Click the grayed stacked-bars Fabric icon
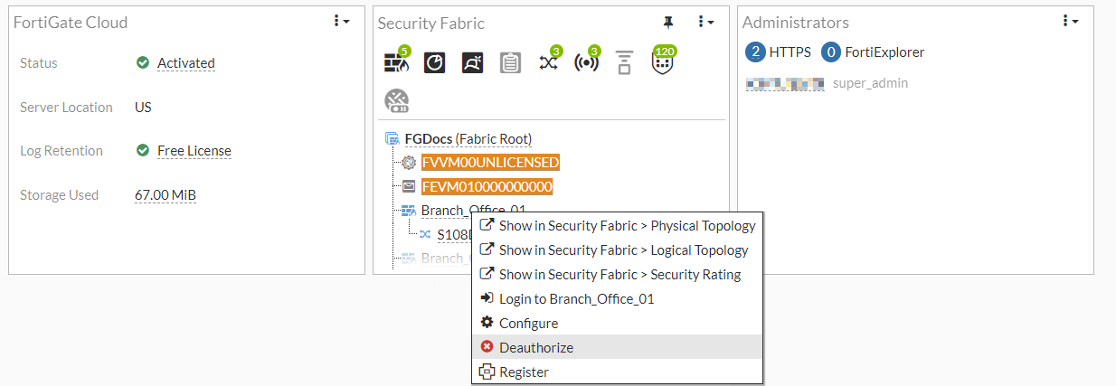Screen dimensions: 1116x386 [x=624, y=62]
